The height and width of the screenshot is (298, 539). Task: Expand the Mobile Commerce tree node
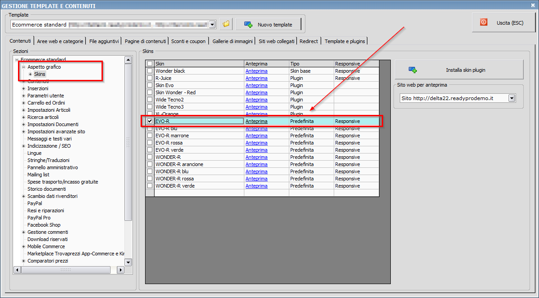(23, 246)
